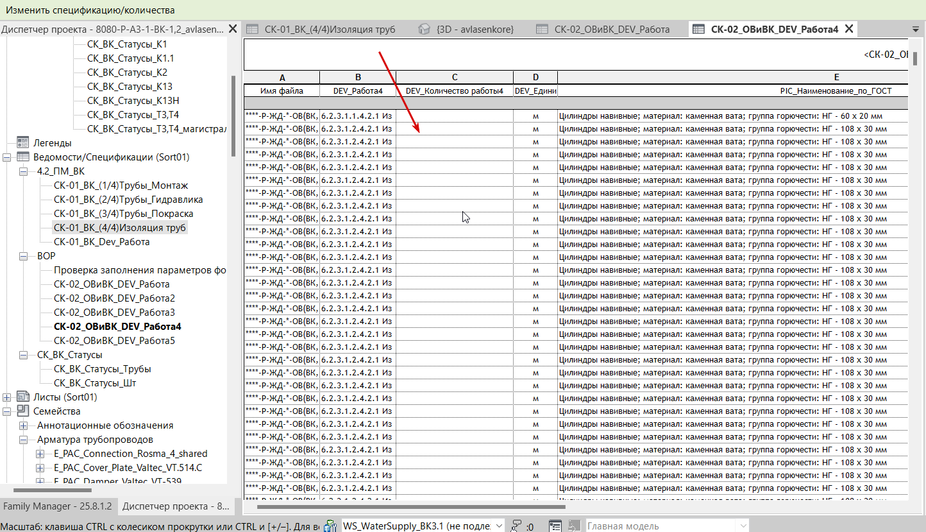Select СК-02_ОВиВК_DEV_Работа2 in browser

point(114,298)
